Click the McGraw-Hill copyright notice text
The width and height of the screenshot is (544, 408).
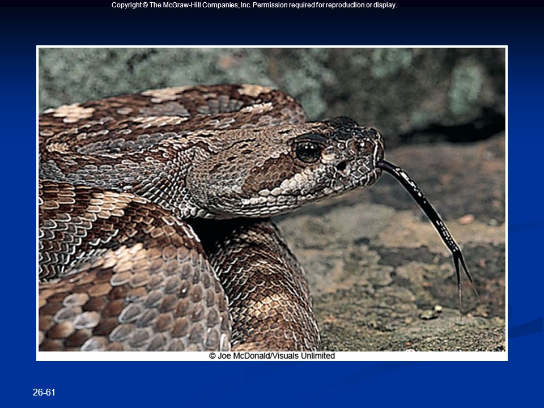pos(254,5)
